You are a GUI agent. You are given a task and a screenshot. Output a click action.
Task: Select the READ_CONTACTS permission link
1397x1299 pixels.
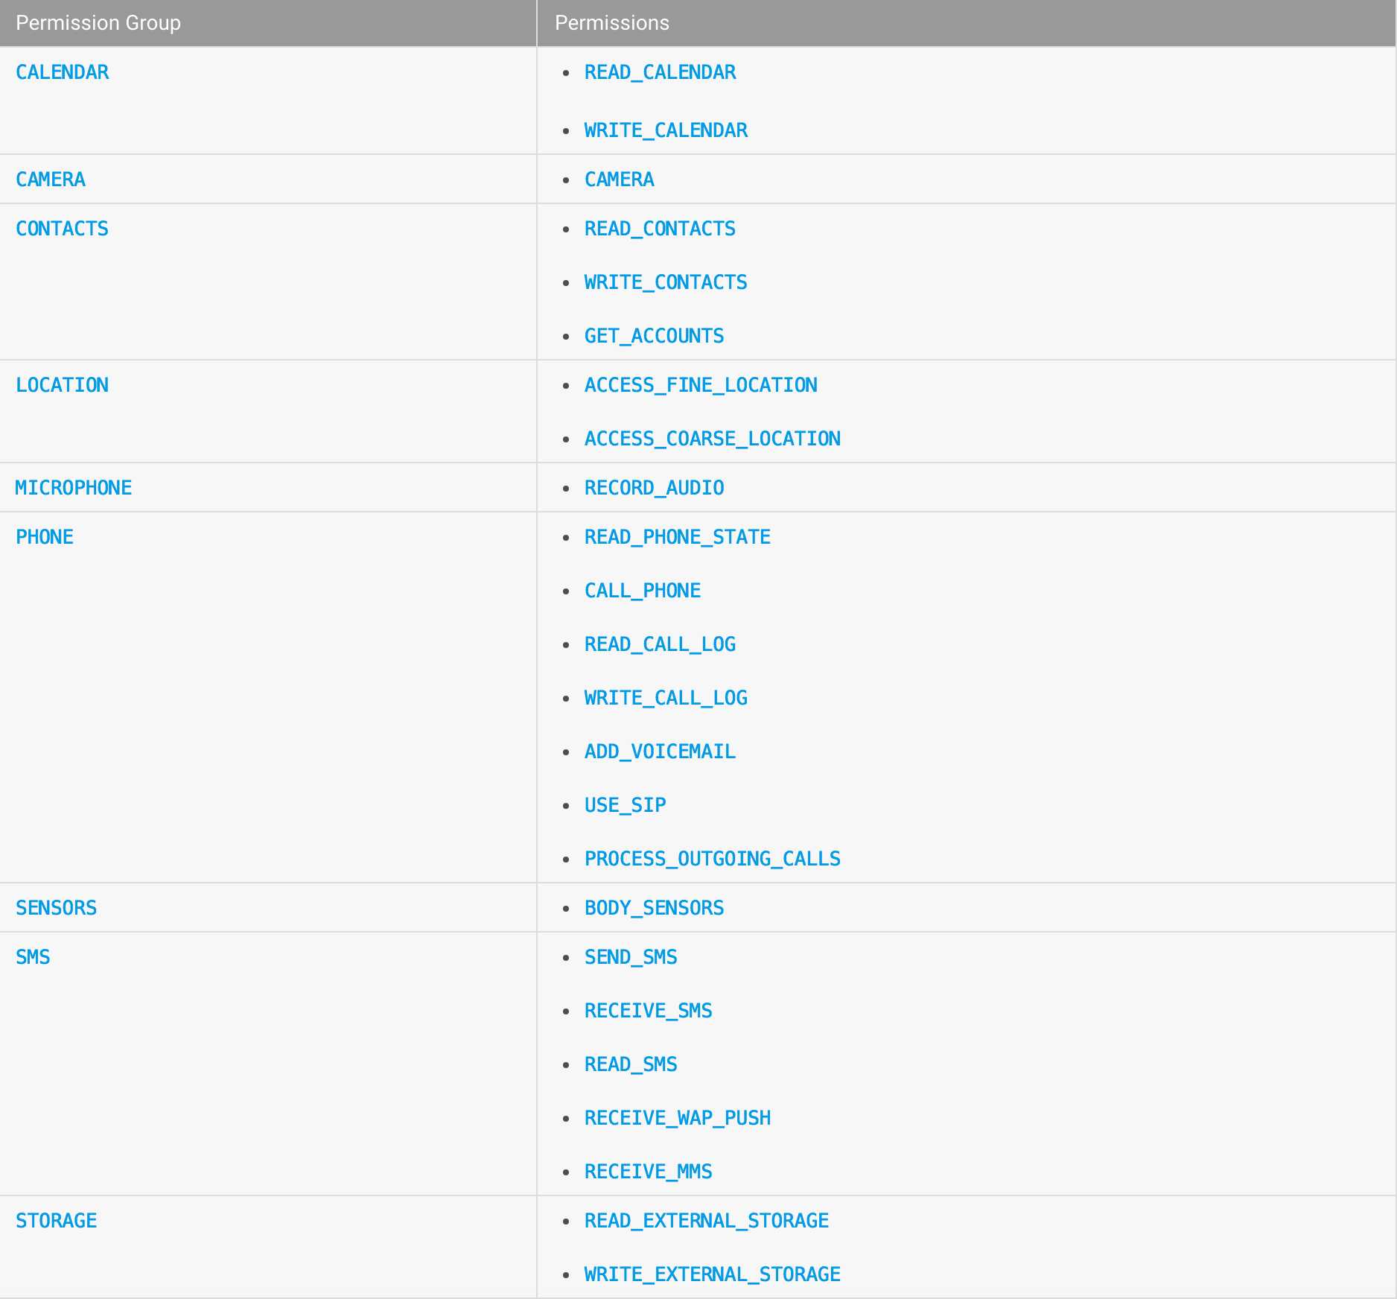tap(660, 229)
